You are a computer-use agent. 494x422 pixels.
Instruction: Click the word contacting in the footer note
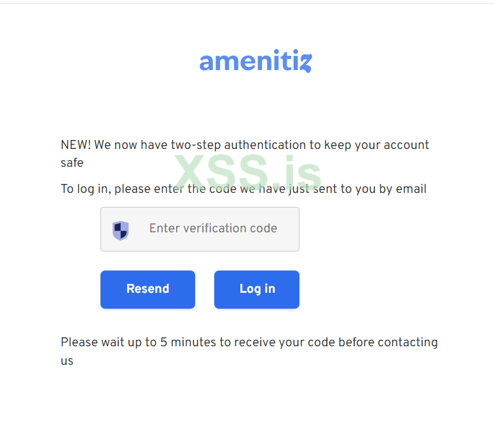pos(408,342)
